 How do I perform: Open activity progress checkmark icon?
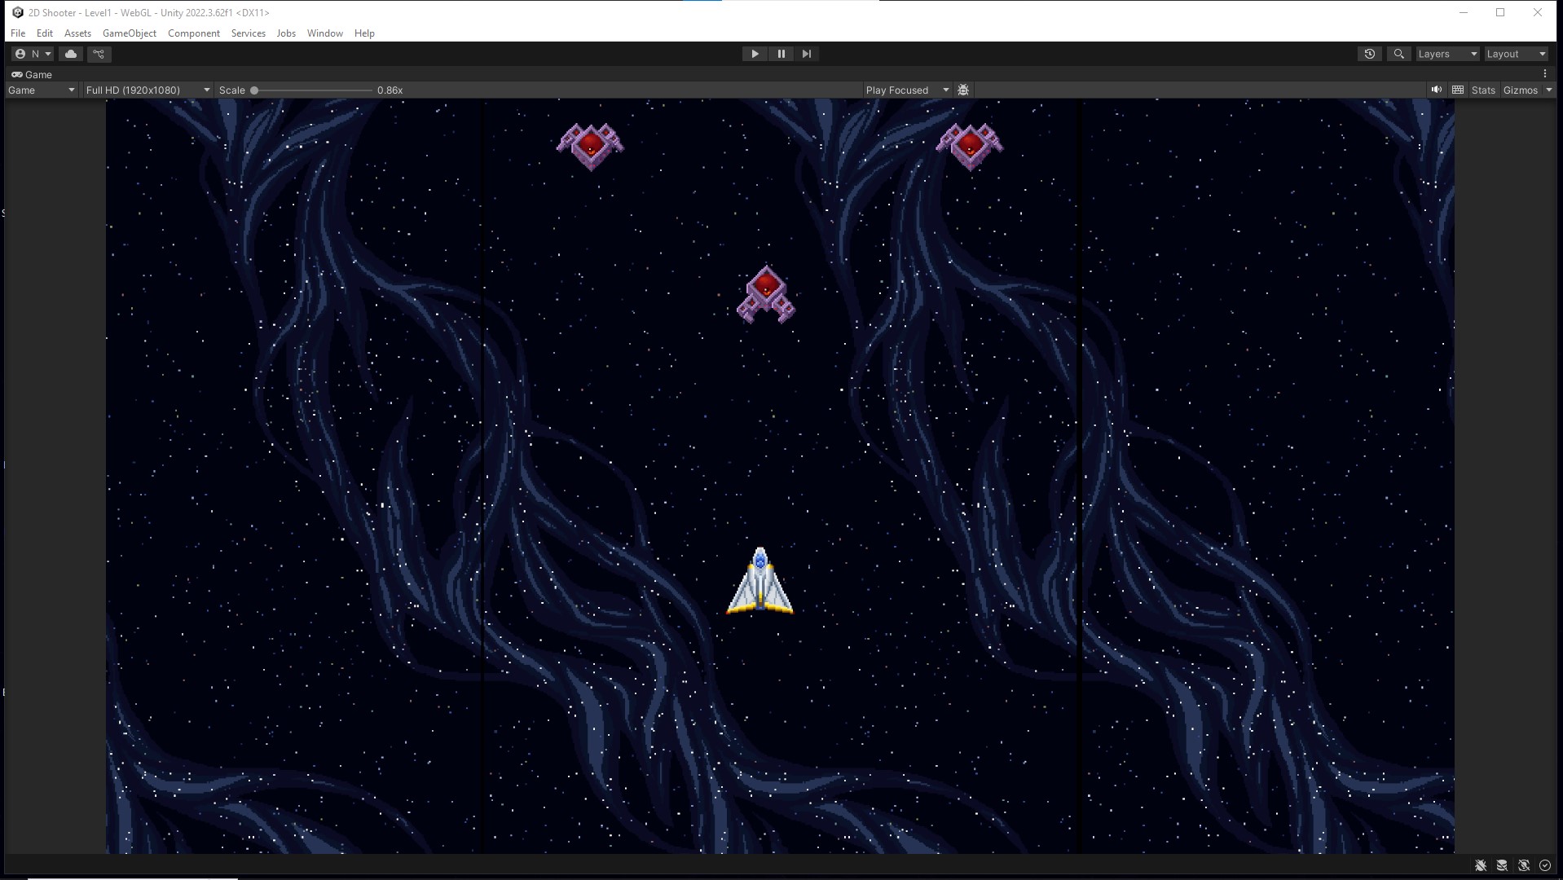pos(1545,865)
